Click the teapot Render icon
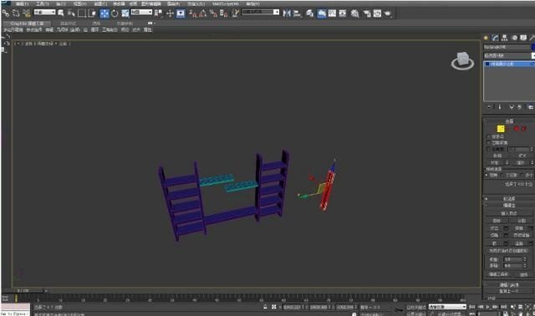This screenshot has height=316, width=535. [x=388, y=13]
